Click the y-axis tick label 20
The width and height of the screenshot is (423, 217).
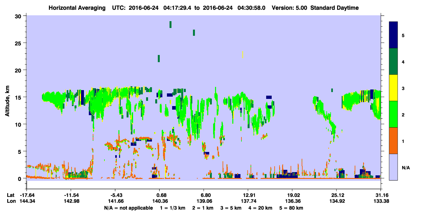coord(19,70)
